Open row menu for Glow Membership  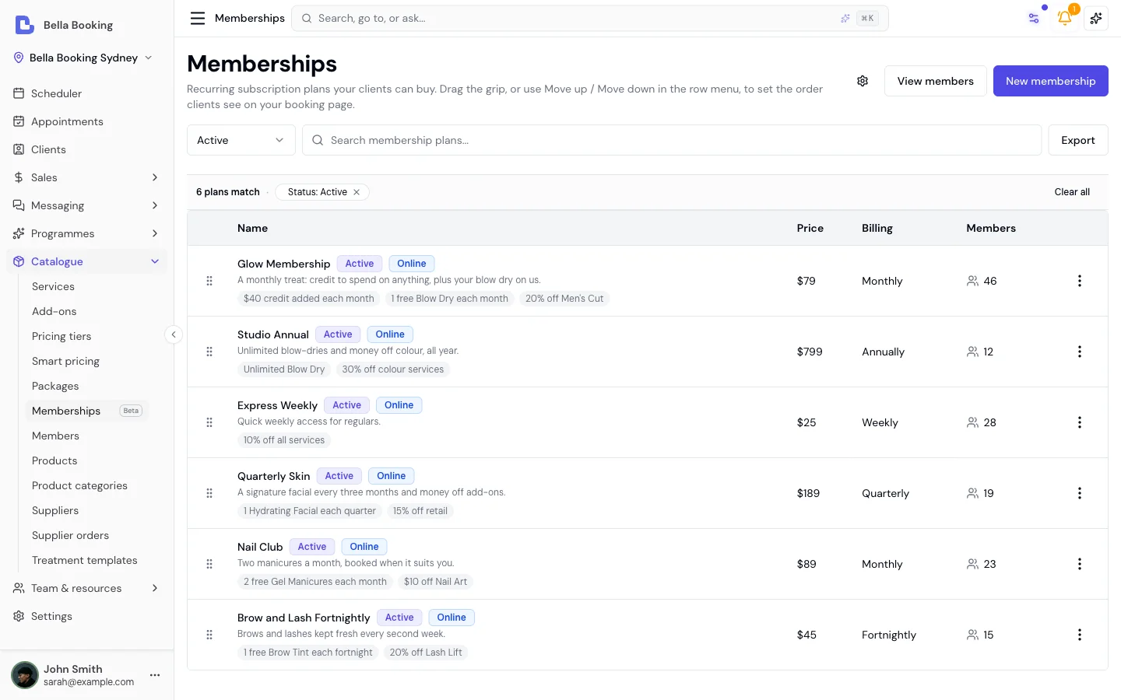pyautogui.click(x=1079, y=281)
